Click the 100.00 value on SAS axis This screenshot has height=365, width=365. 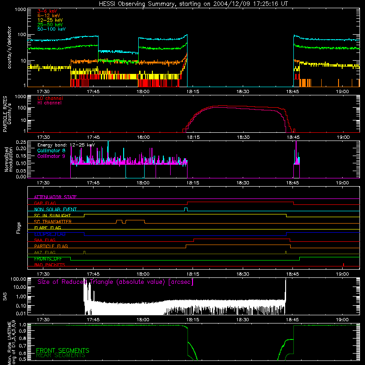click(x=18, y=279)
